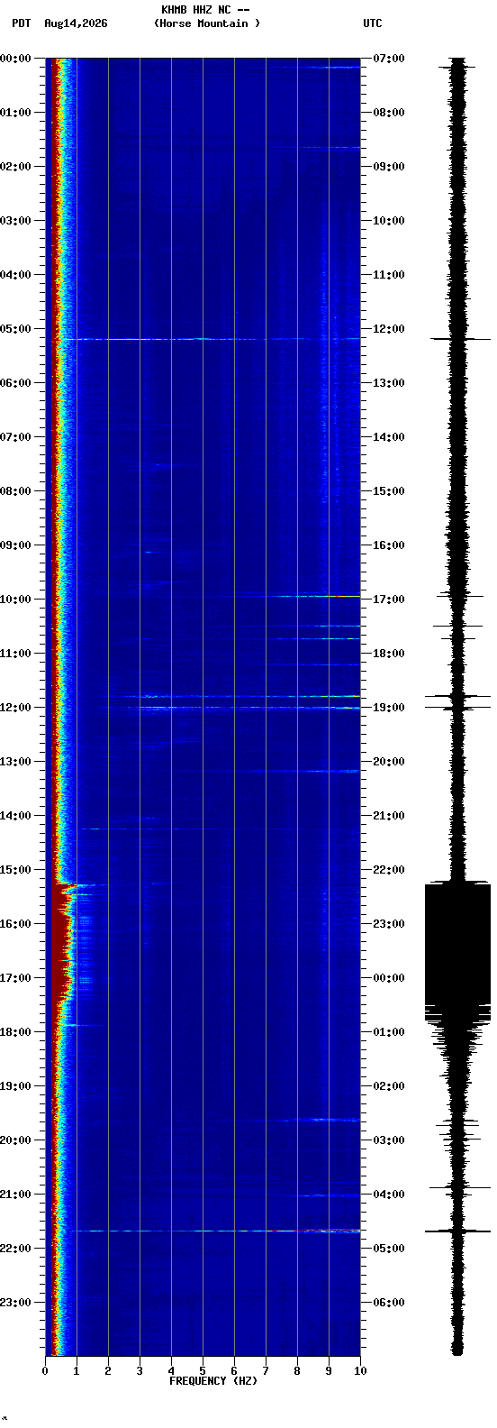The image size is (497, 1428).
Task: Click the 22:00 PDT label on left axis
Action: (x=16, y=1249)
